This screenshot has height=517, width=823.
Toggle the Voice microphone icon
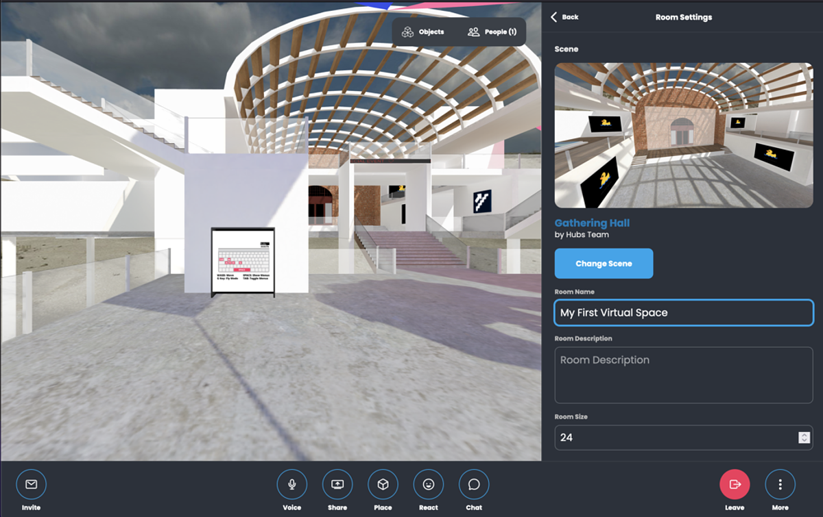pyautogui.click(x=291, y=484)
